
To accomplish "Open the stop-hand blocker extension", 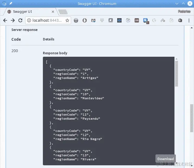I will coord(85,20).
